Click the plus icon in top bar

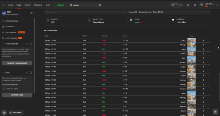coord(181,5)
